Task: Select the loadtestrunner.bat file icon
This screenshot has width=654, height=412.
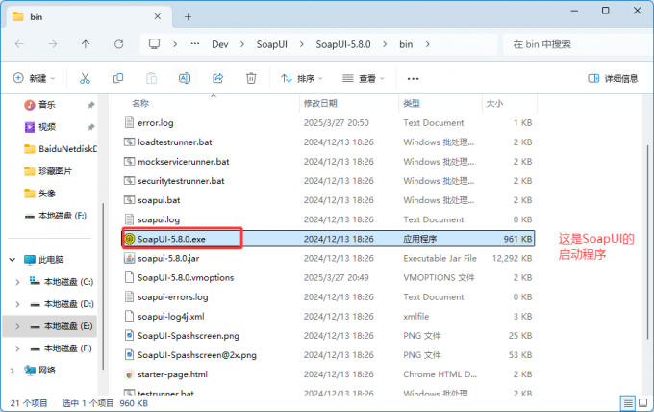Action: (x=129, y=142)
